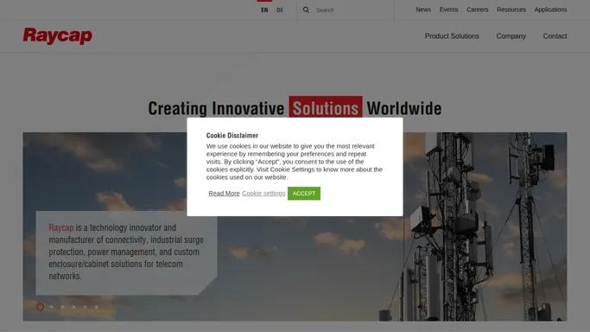Open Resources in the top bar
The image size is (590, 332).
click(511, 10)
